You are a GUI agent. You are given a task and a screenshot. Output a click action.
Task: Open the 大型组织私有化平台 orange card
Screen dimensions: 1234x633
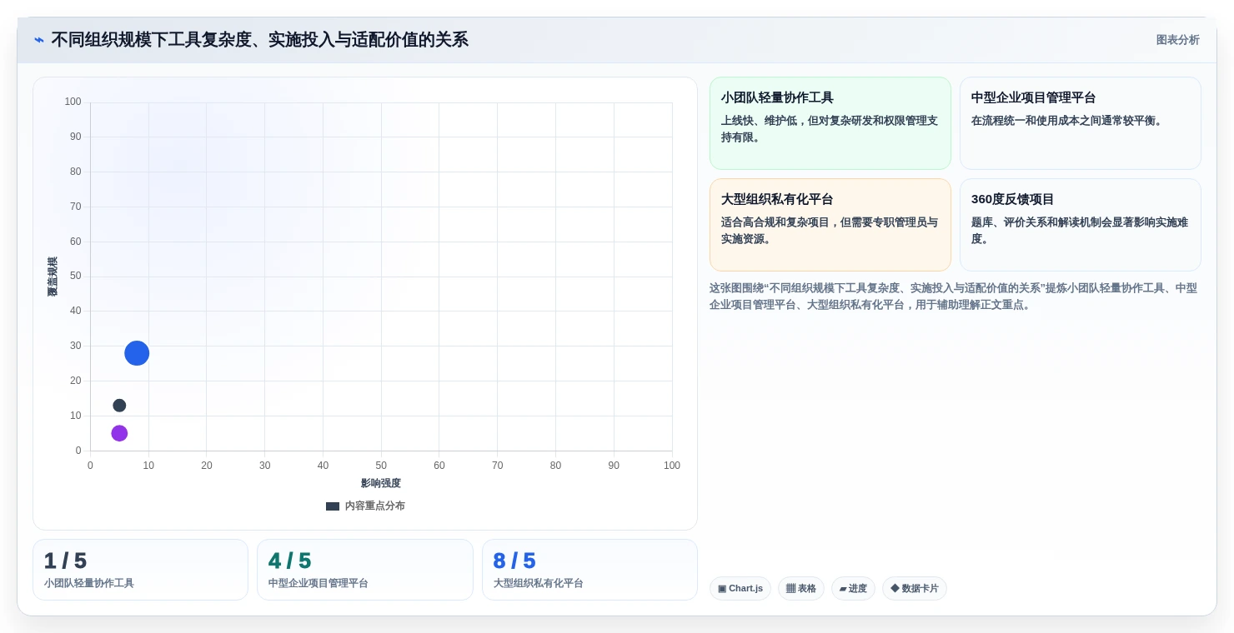[830, 225]
